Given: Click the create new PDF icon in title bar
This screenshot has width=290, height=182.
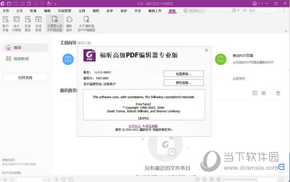Looking at the screenshot, I should [29, 3].
